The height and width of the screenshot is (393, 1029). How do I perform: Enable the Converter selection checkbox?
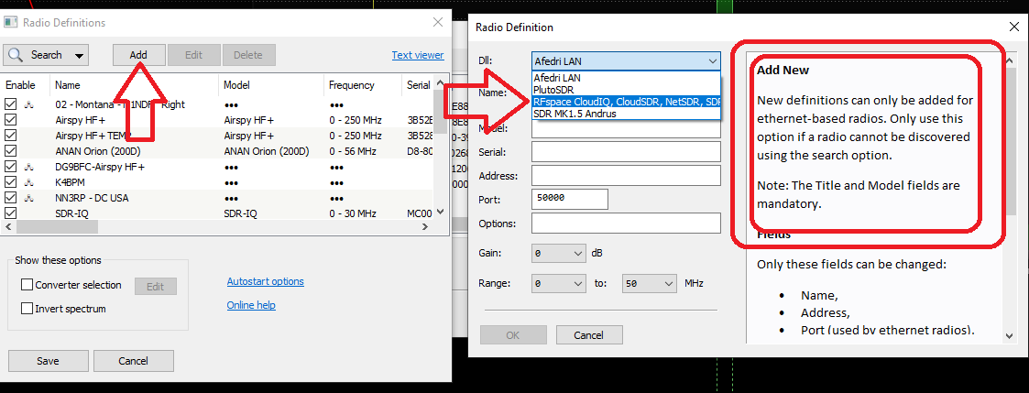[27, 286]
